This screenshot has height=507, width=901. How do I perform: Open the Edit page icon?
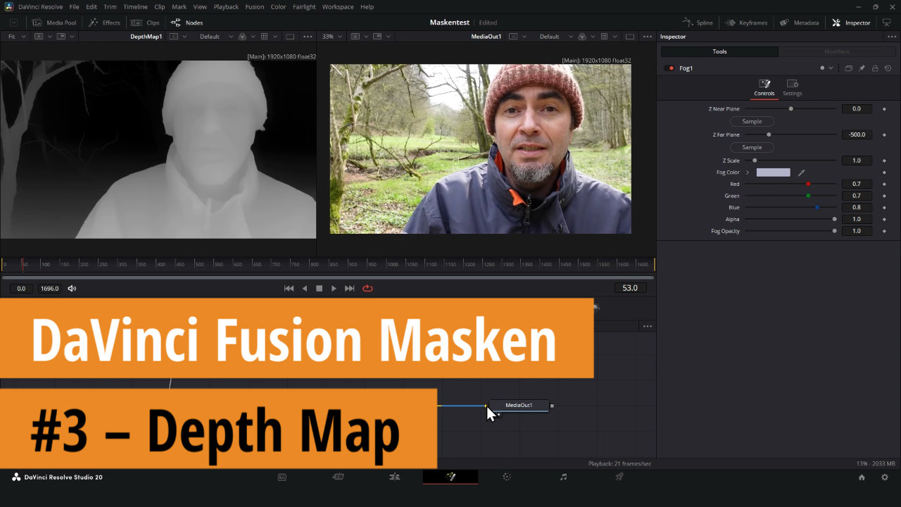pyautogui.click(x=394, y=477)
